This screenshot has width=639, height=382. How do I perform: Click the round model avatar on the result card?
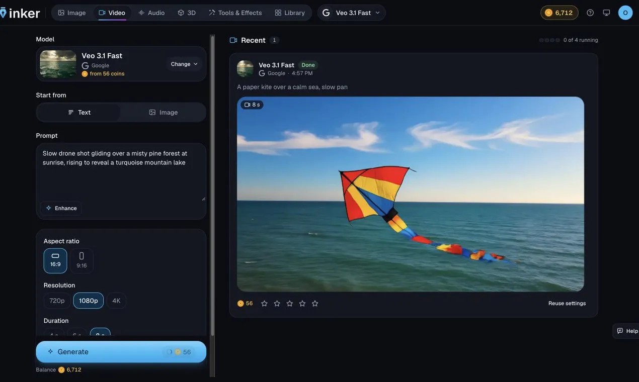(x=245, y=68)
